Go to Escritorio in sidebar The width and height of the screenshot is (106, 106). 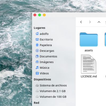pos(44,39)
